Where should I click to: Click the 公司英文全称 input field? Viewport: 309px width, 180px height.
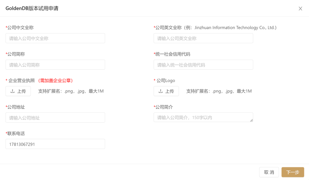pos(203,38)
